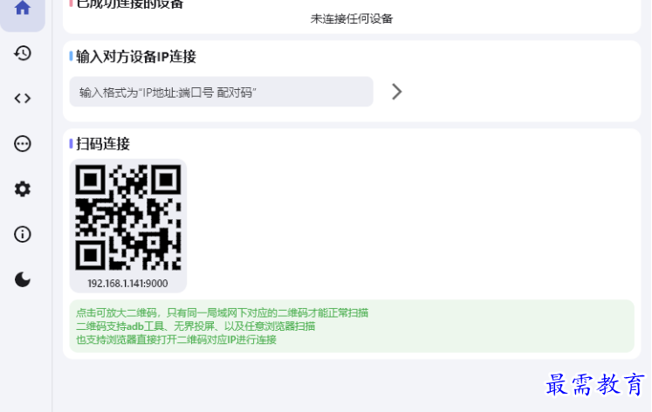Toggle dark mode moon icon
Screen dimensions: 652x412
(x=23, y=280)
